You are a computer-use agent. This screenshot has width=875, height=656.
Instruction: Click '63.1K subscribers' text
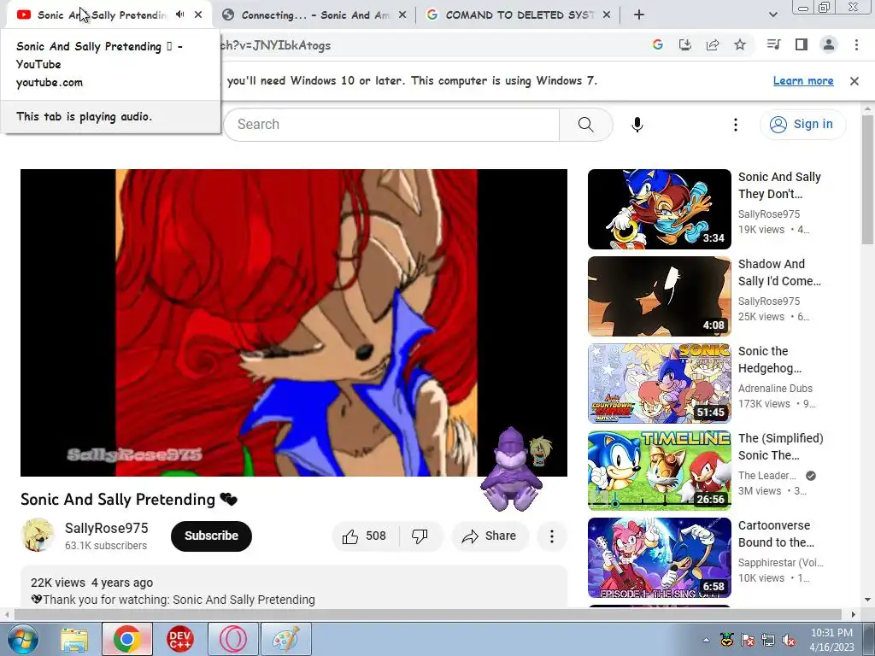point(106,546)
